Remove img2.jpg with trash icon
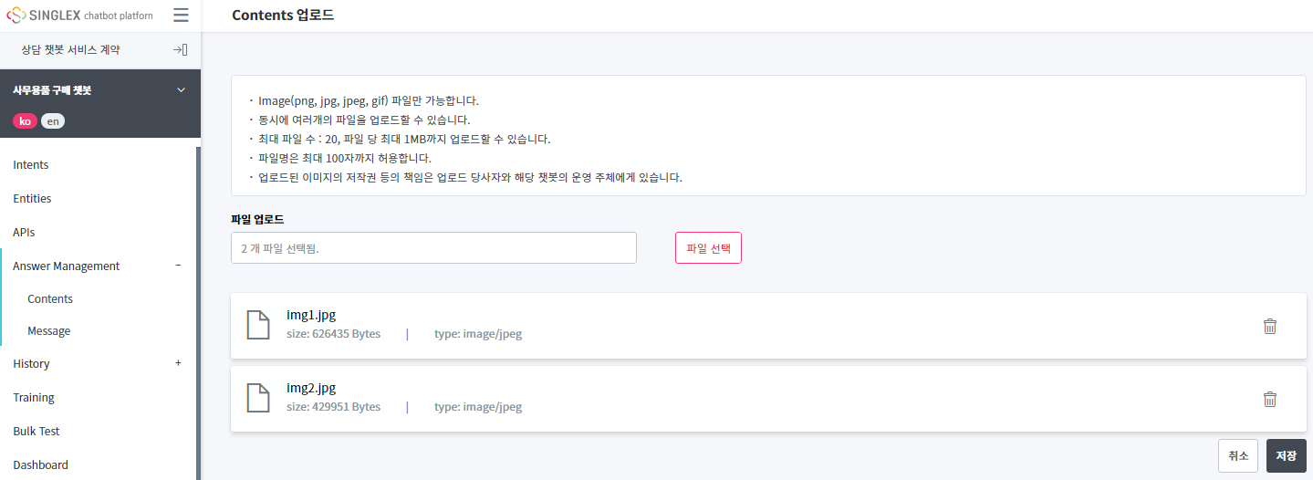This screenshot has width=1313, height=480. point(1269,399)
